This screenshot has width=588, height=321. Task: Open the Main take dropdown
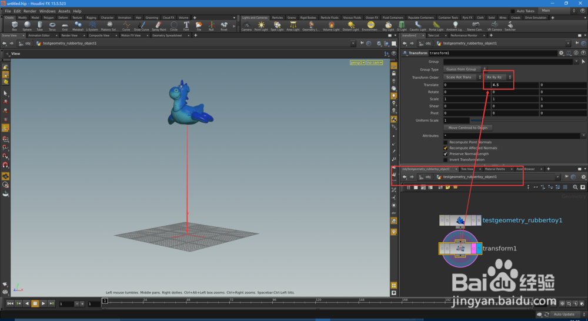pyautogui.click(x=557, y=11)
